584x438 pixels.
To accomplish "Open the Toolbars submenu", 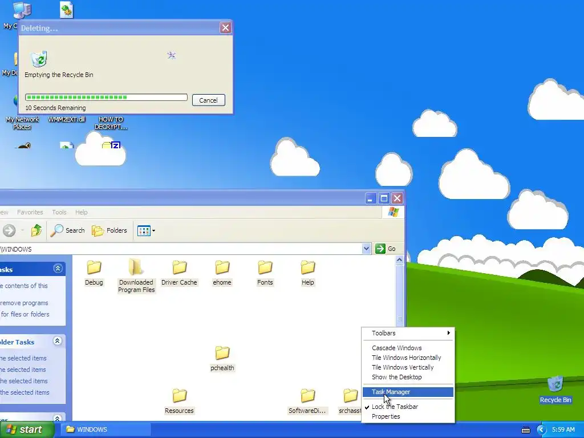I will [x=408, y=333].
